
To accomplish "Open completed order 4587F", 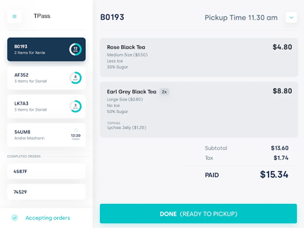I will [x=46, y=172].
